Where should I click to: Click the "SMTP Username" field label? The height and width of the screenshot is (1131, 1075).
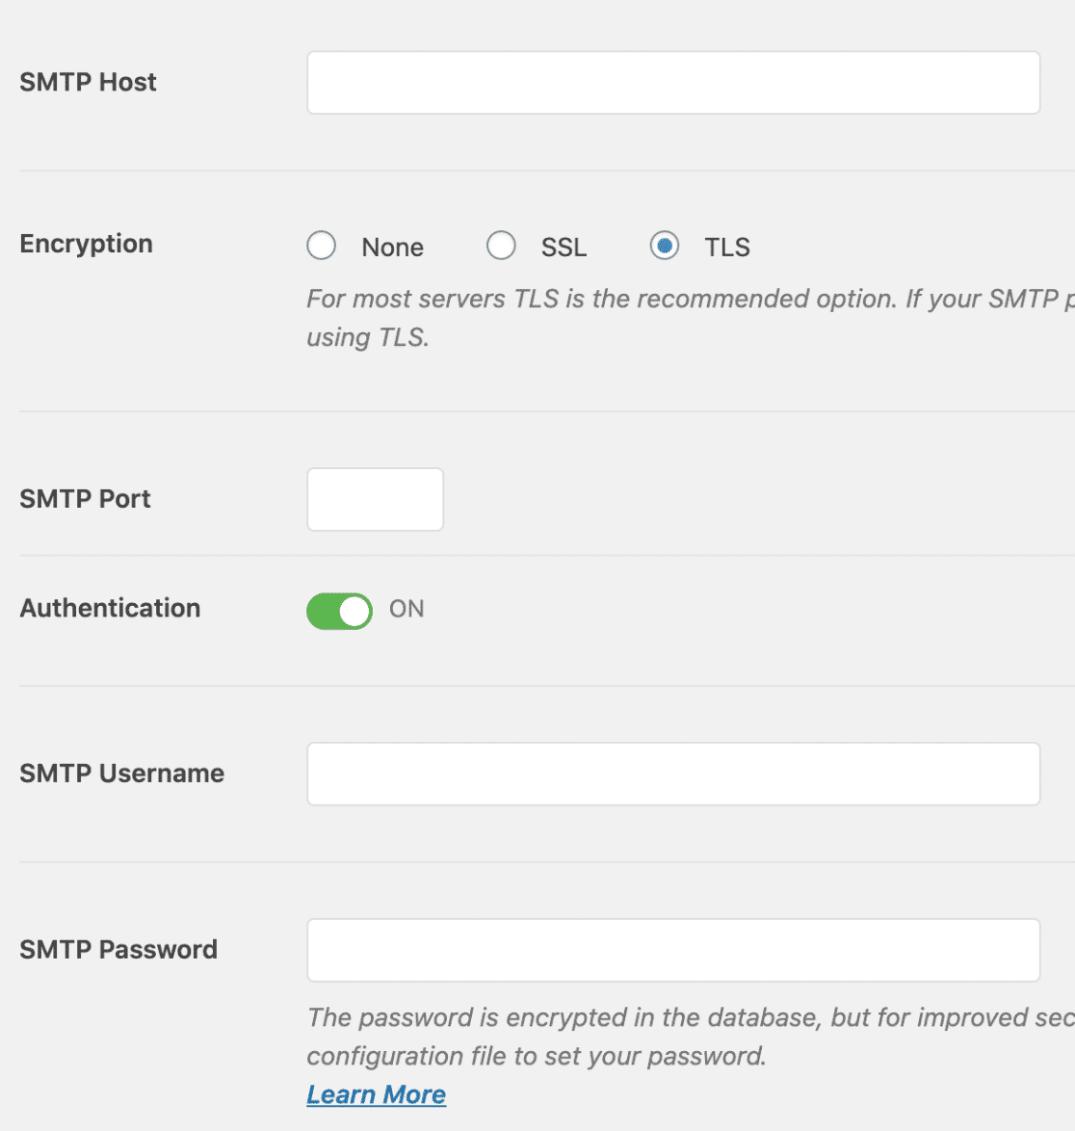[121, 774]
